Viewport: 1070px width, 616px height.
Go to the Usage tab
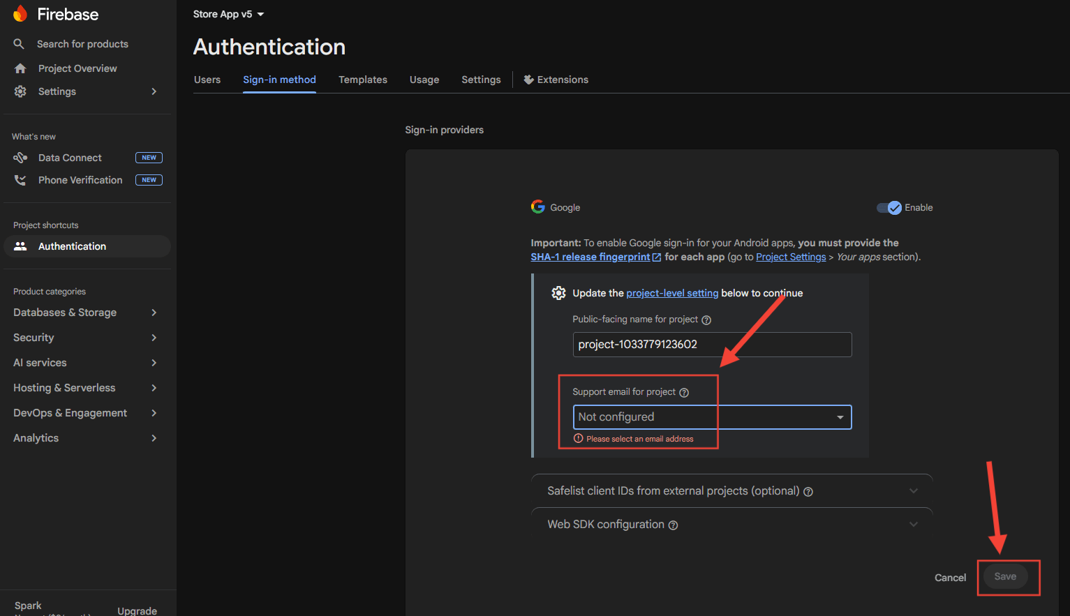coord(424,80)
